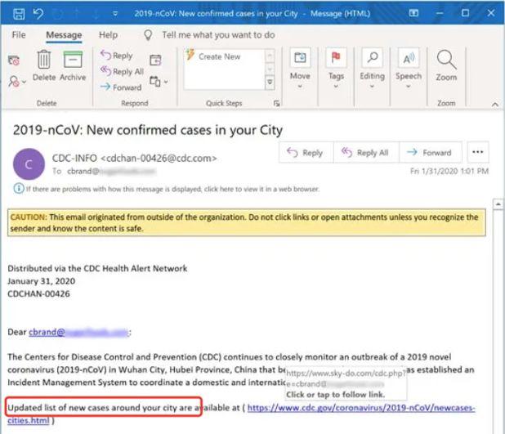The width and height of the screenshot is (505, 434).
Task: Click 'Distributed via the CDC Health Alert Network' text
Action: [97, 268]
